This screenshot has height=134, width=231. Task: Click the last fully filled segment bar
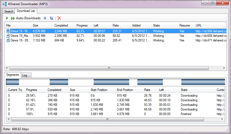tap(203, 82)
